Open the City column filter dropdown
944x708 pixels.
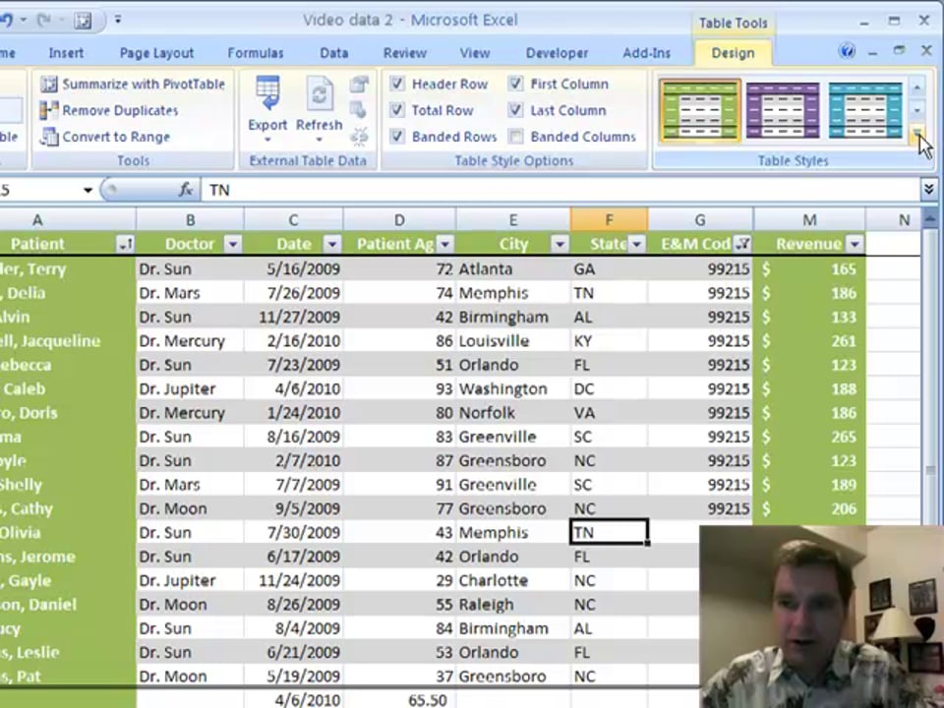tap(560, 244)
